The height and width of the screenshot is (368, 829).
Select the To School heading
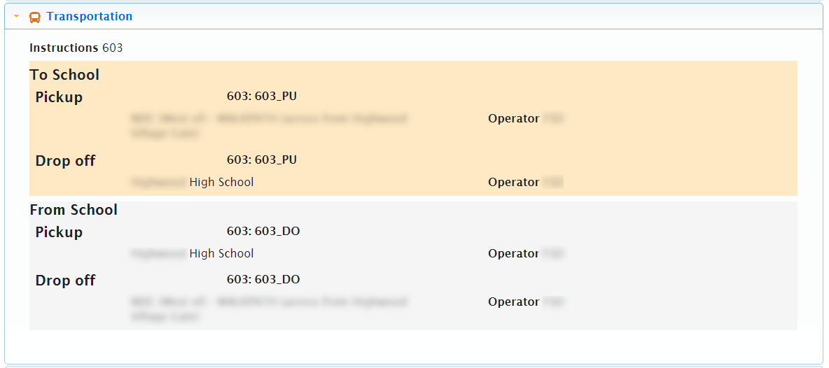point(64,75)
